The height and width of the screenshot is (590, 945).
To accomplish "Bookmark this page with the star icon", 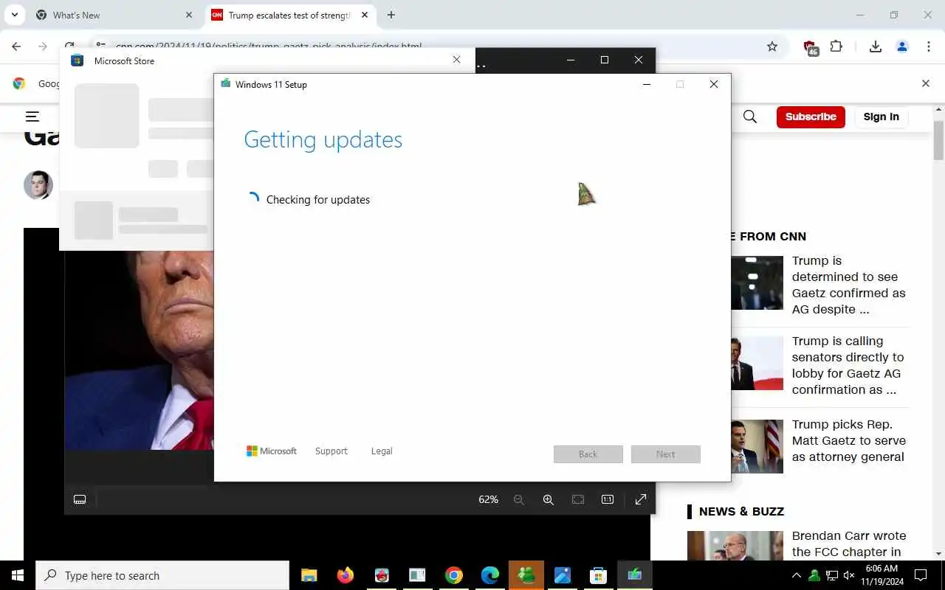I will click(772, 46).
